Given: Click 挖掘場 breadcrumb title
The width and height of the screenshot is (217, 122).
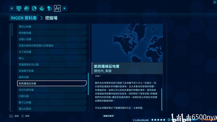Looking at the screenshot, I should 51,18.
